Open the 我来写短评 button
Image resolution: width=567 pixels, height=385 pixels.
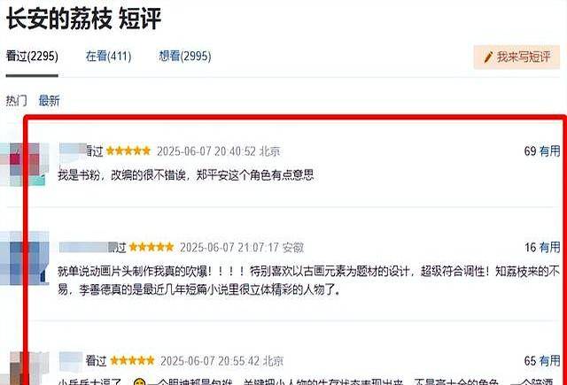pyautogui.click(x=517, y=57)
